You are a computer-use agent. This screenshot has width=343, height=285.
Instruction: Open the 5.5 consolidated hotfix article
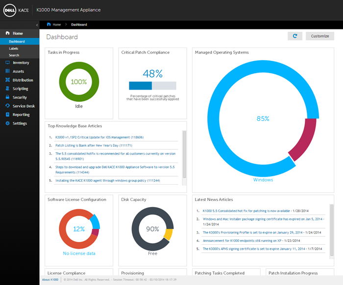115,156
